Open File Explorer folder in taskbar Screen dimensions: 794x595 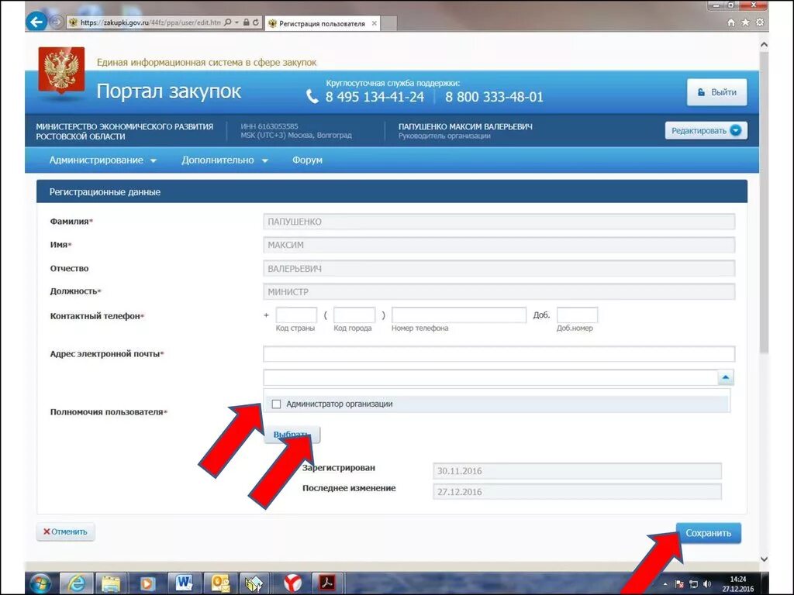coord(110,584)
